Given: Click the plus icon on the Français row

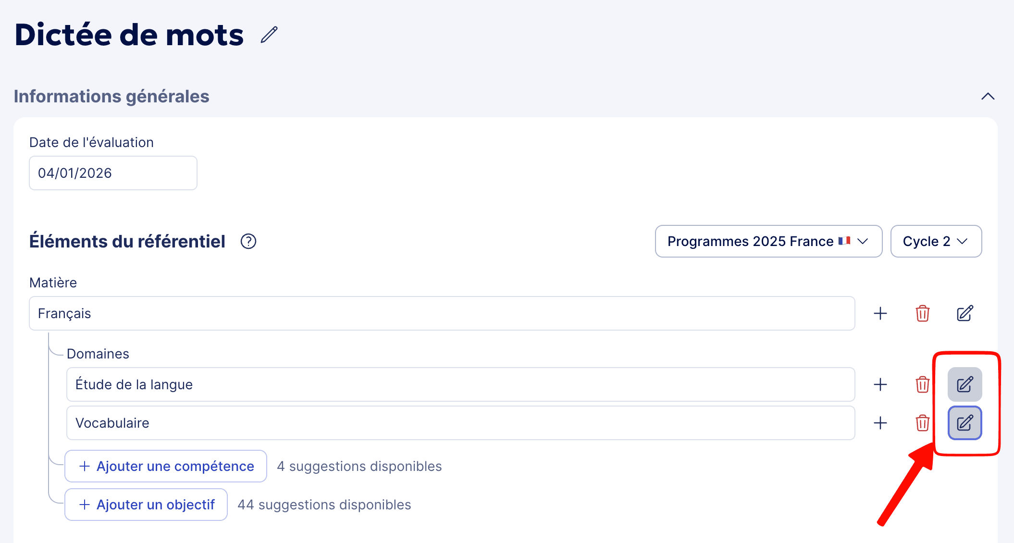Looking at the screenshot, I should (x=880, y=313).
